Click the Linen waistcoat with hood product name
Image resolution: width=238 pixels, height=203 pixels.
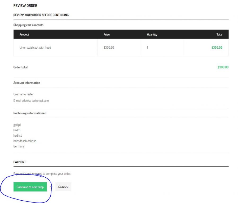[x=35, y=48]
